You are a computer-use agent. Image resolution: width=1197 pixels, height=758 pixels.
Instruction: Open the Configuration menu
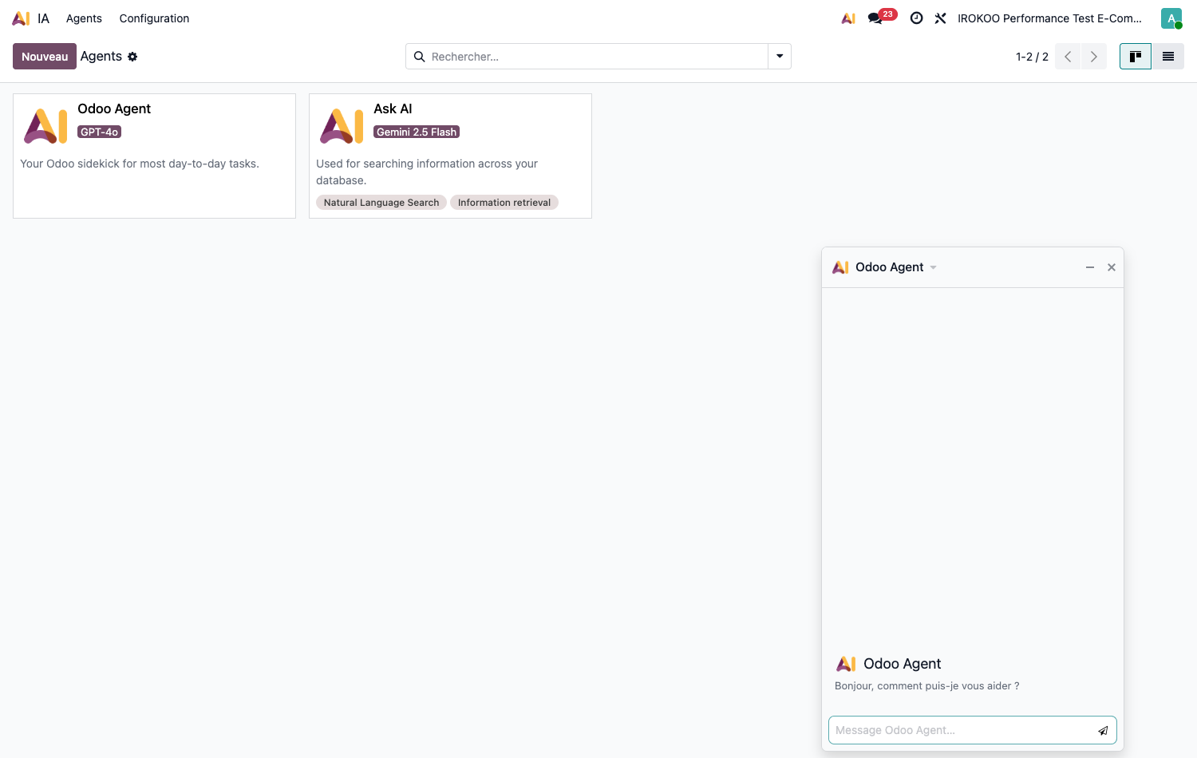[x=154, y=18]
